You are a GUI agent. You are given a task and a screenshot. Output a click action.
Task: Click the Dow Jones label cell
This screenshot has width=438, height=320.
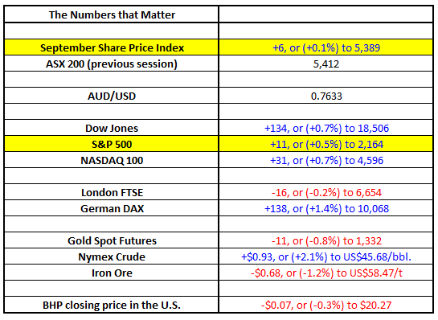pyautogui.click(x=112, y=128)
